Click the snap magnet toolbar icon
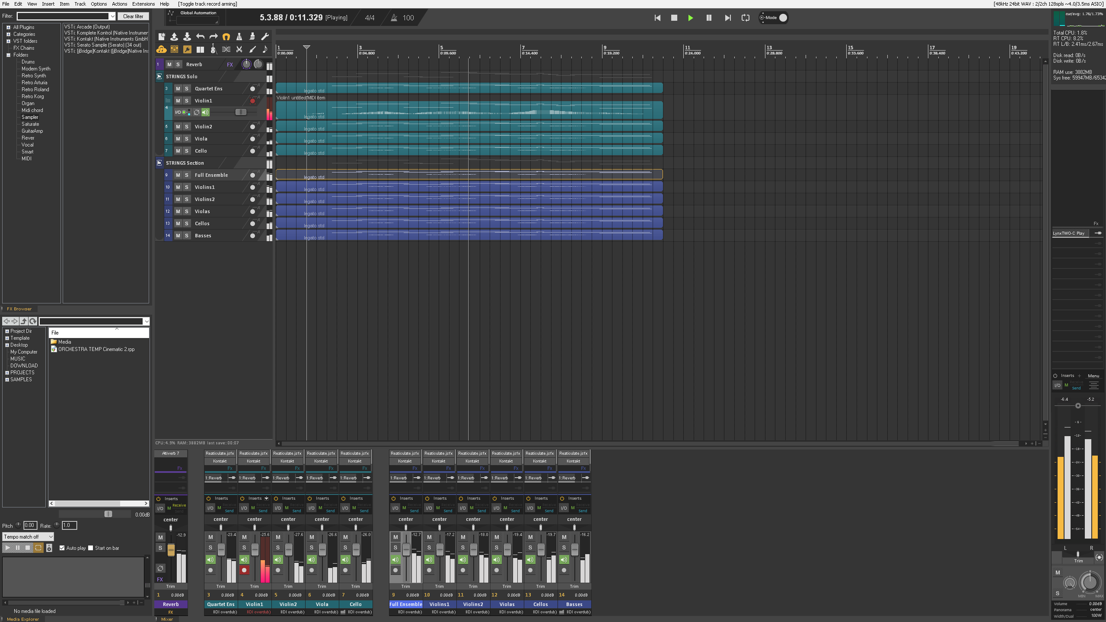This screenshot has width=1106, height=622. [x=226, y=37]
